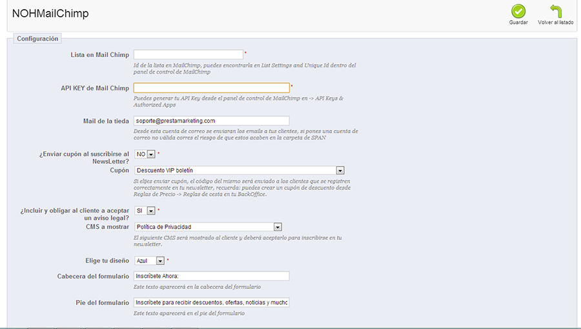The image size is (581, 329).
Task: Click the Pie del formulario label
Action: coord(102,302)
